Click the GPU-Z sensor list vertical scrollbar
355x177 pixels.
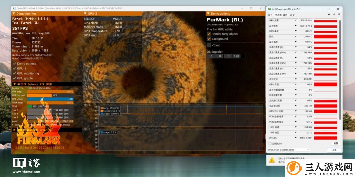coord(340,70)
